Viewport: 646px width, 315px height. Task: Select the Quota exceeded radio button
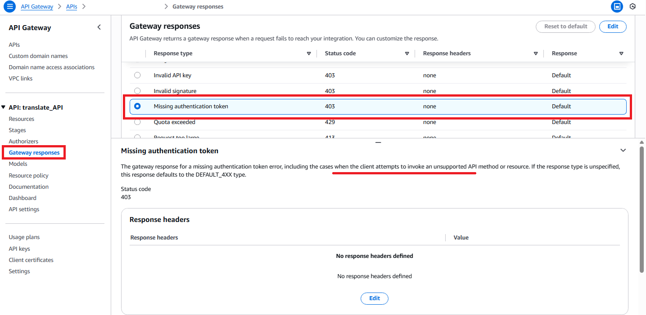tap(137, 122)
